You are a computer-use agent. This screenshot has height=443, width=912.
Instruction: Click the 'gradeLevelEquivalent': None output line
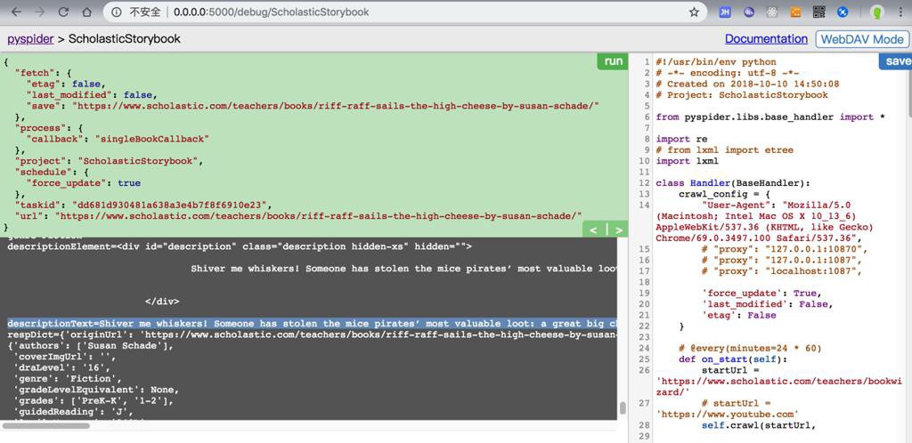pyautogui.click(x=96, y=390)
